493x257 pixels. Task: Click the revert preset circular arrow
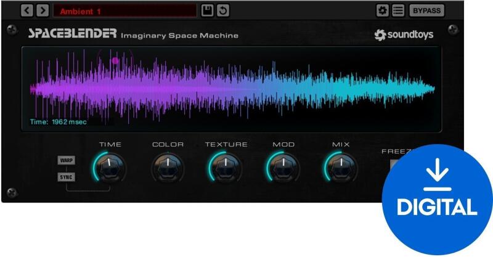pyautogui.click(x=222, y=10)
